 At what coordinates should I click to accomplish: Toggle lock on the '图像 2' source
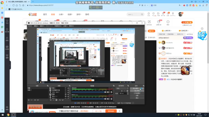pyautogui.click(x=68, y=88)
